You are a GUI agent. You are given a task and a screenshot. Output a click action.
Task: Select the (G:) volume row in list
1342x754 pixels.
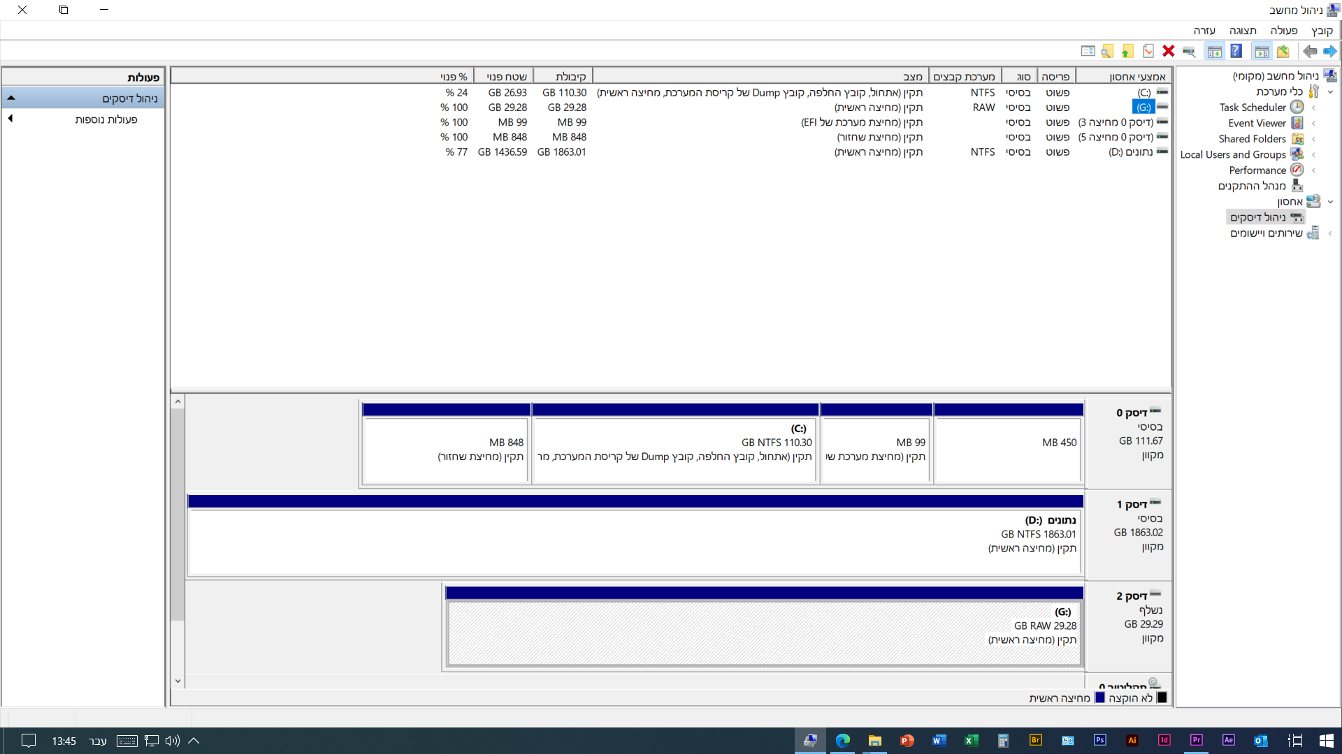pos(1143,108)
